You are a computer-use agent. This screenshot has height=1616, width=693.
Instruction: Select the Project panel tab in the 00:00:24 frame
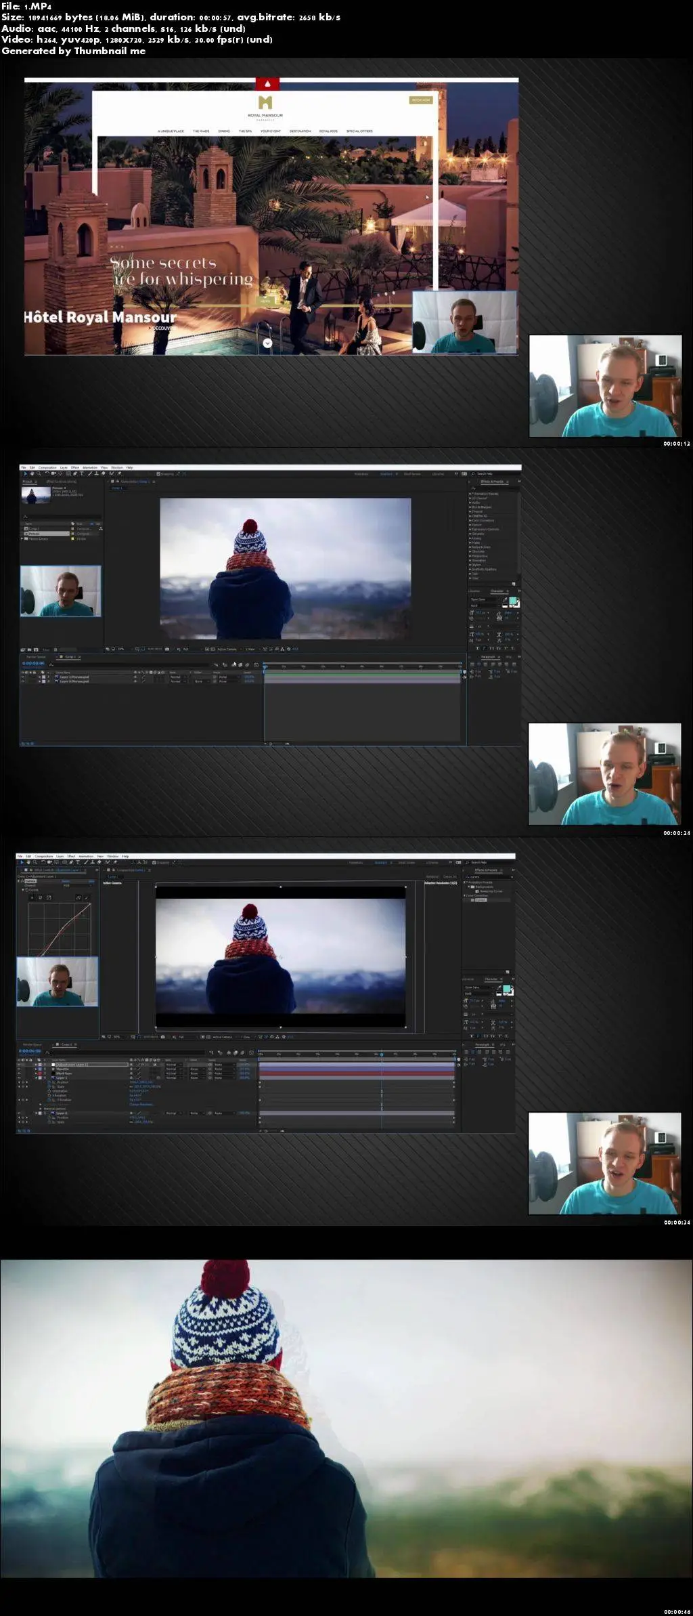pyautogui.click(x=27, y=482)
